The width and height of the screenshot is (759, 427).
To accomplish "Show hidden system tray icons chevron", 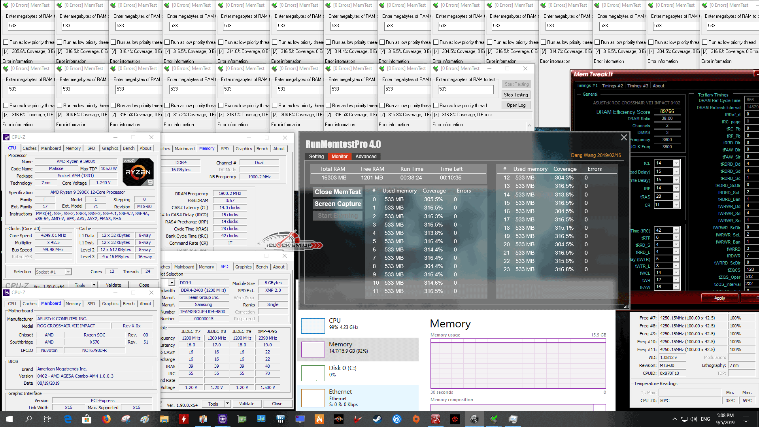I will pos(674,419).
